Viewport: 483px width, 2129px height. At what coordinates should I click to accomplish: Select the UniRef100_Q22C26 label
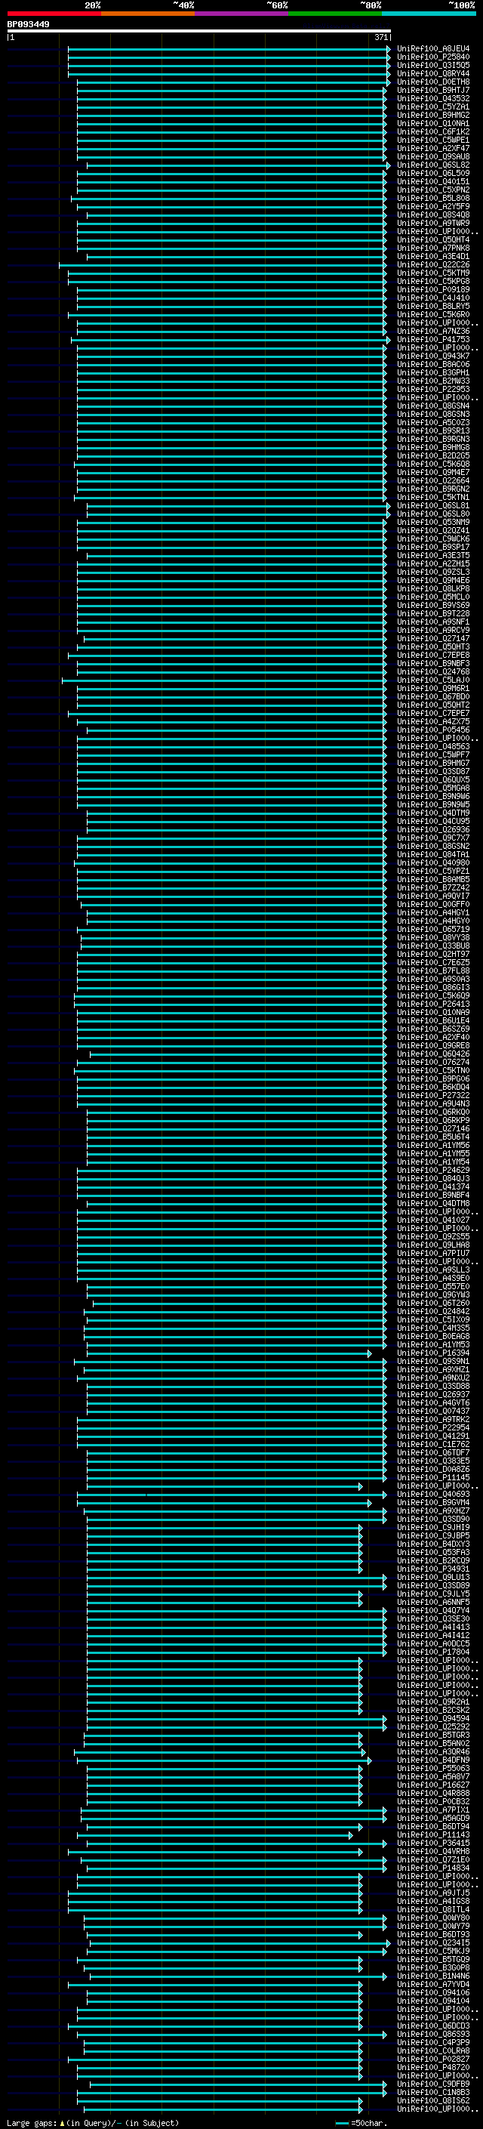click(x=433, y=265)
